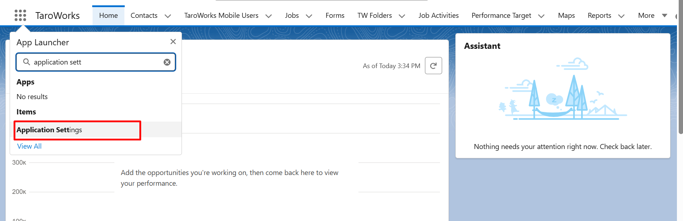Click the 200K chart axis label
The image size is (683, 221).
pos(19,192)
